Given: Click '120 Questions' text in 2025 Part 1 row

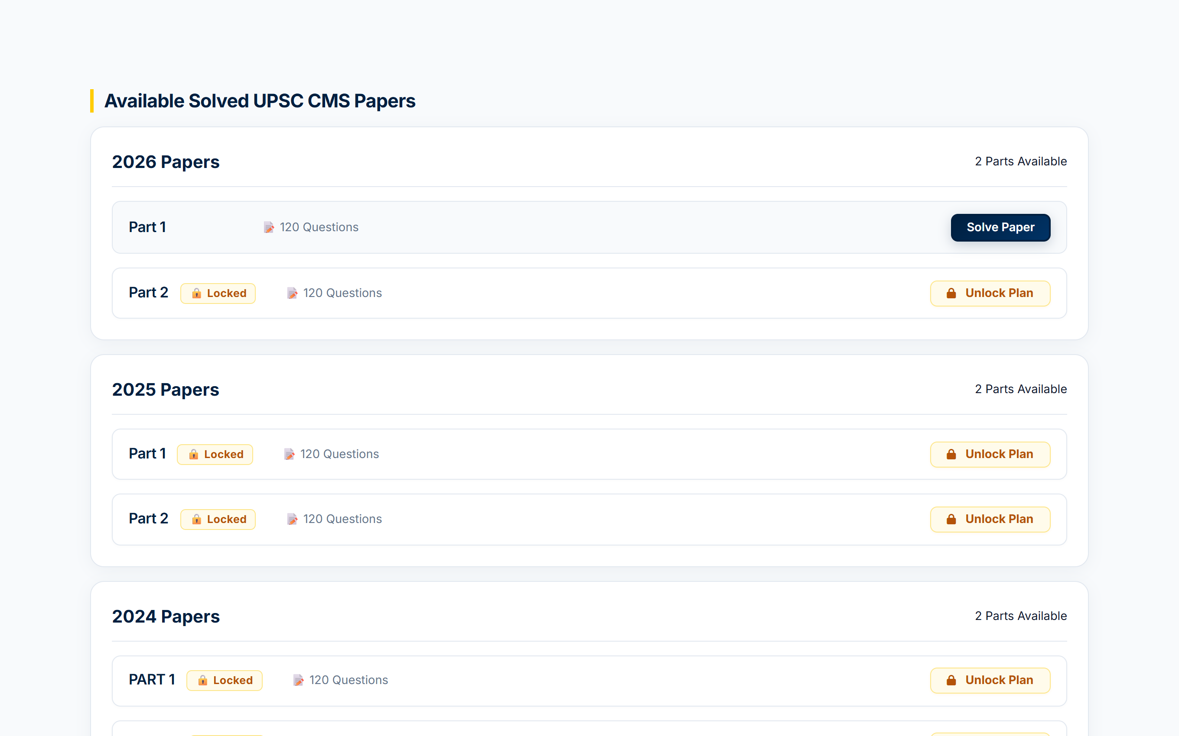Looking at the screenshot, I should click(339, 454).
